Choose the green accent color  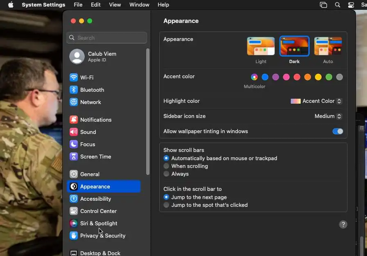329,77
